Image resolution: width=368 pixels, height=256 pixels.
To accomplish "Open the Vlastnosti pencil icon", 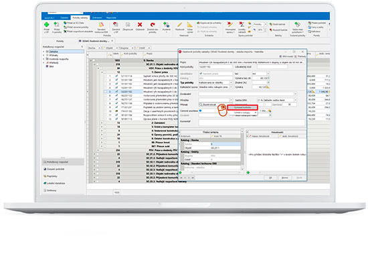I will (179, 25).
